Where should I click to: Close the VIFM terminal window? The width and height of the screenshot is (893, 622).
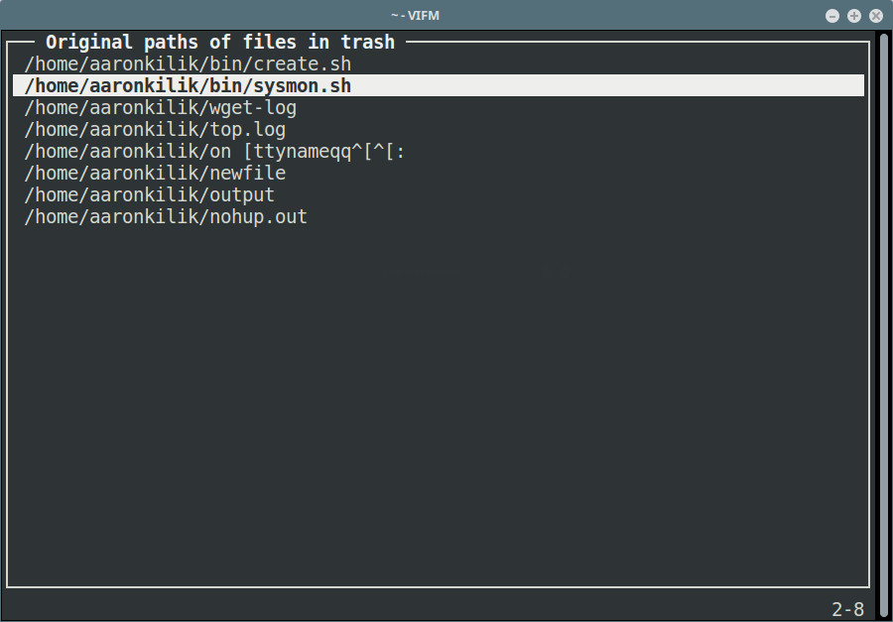click(876, 16)
